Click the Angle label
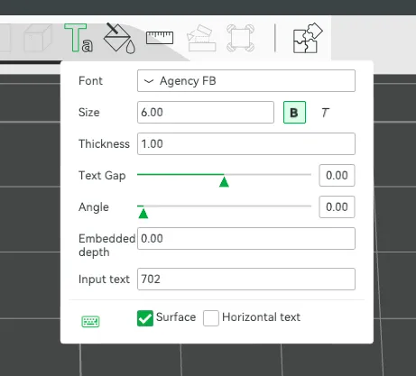Screen dimensions: 416x376 coord(94,207)
